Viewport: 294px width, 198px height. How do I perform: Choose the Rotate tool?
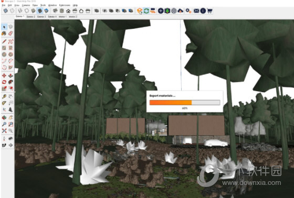pos(4,82)
